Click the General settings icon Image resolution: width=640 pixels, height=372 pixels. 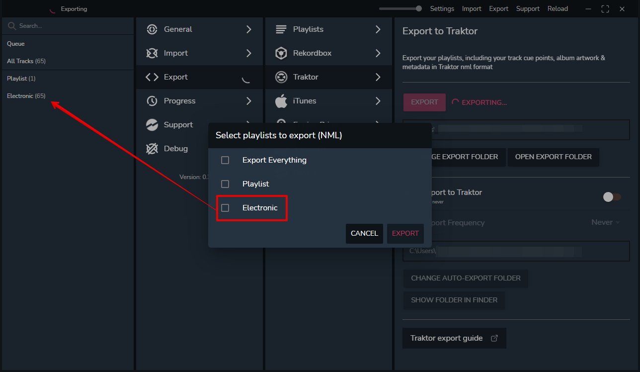152,29
